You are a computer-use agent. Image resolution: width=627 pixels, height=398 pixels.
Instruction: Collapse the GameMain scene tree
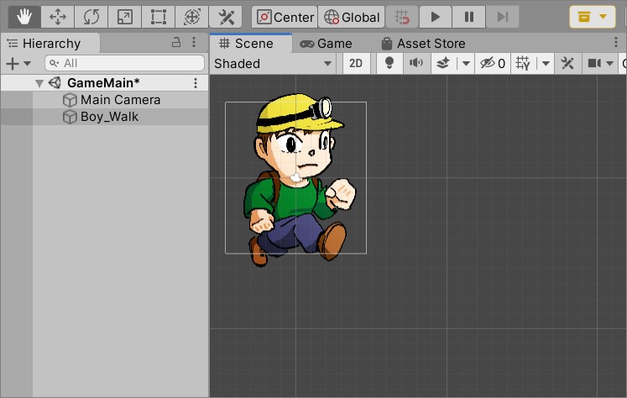click(x=39, y=83)
